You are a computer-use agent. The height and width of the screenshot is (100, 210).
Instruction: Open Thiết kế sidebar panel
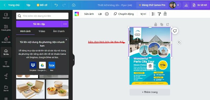[x=6, y=16]
